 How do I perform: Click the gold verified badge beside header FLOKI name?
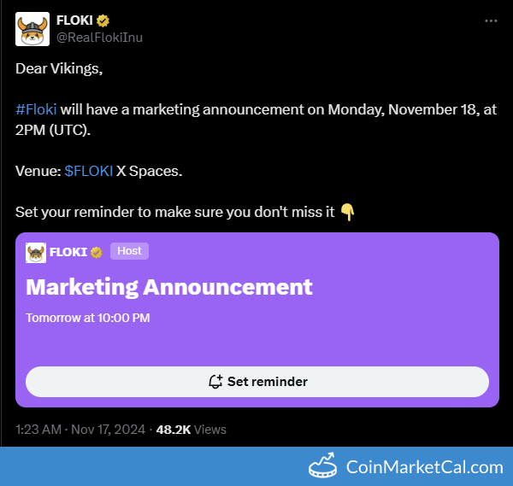pos(103,20)
